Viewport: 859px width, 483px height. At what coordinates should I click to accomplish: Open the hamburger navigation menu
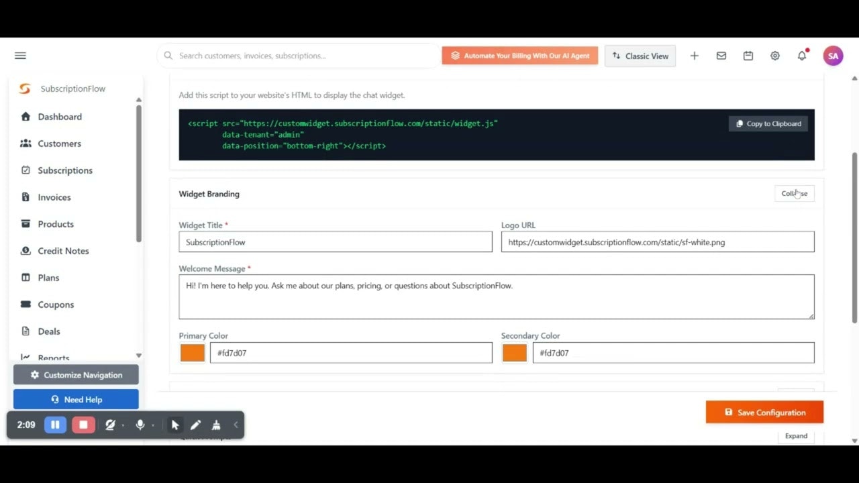pyautogui.click(x=20, y=56)
